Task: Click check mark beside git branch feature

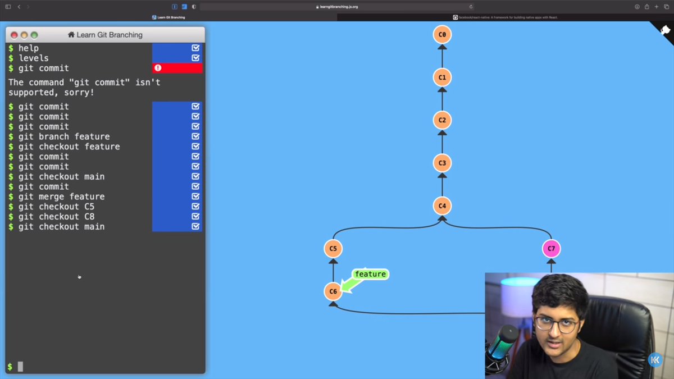Action: point(195,136)
